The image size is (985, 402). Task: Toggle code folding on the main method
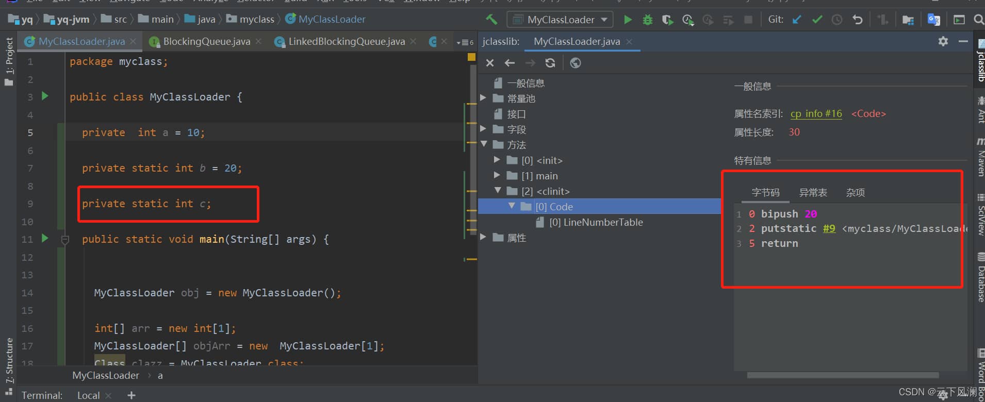point(65,240)
